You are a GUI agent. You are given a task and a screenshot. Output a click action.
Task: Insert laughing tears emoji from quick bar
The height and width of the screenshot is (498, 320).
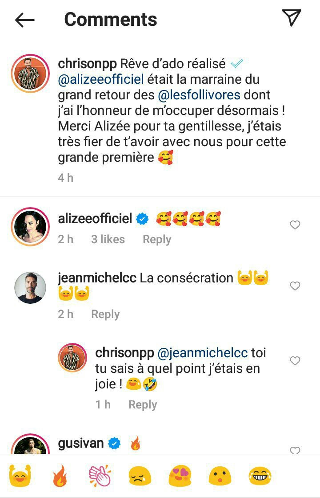[260, 477]
